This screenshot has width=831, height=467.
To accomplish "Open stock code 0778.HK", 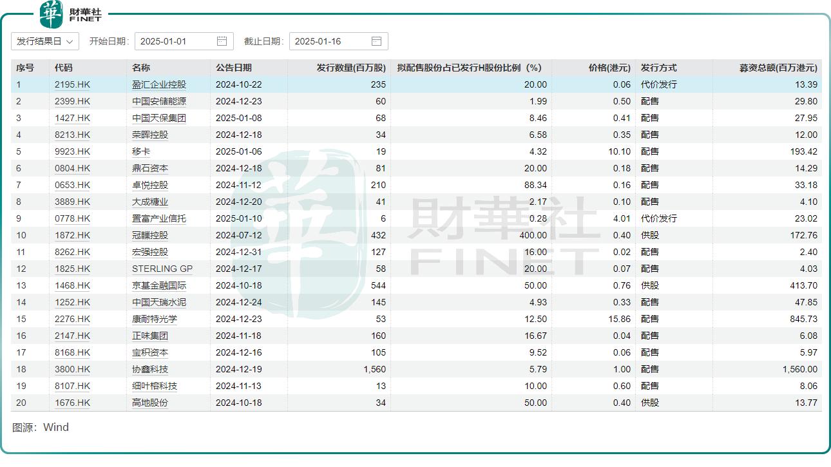I will pos(73,218).
